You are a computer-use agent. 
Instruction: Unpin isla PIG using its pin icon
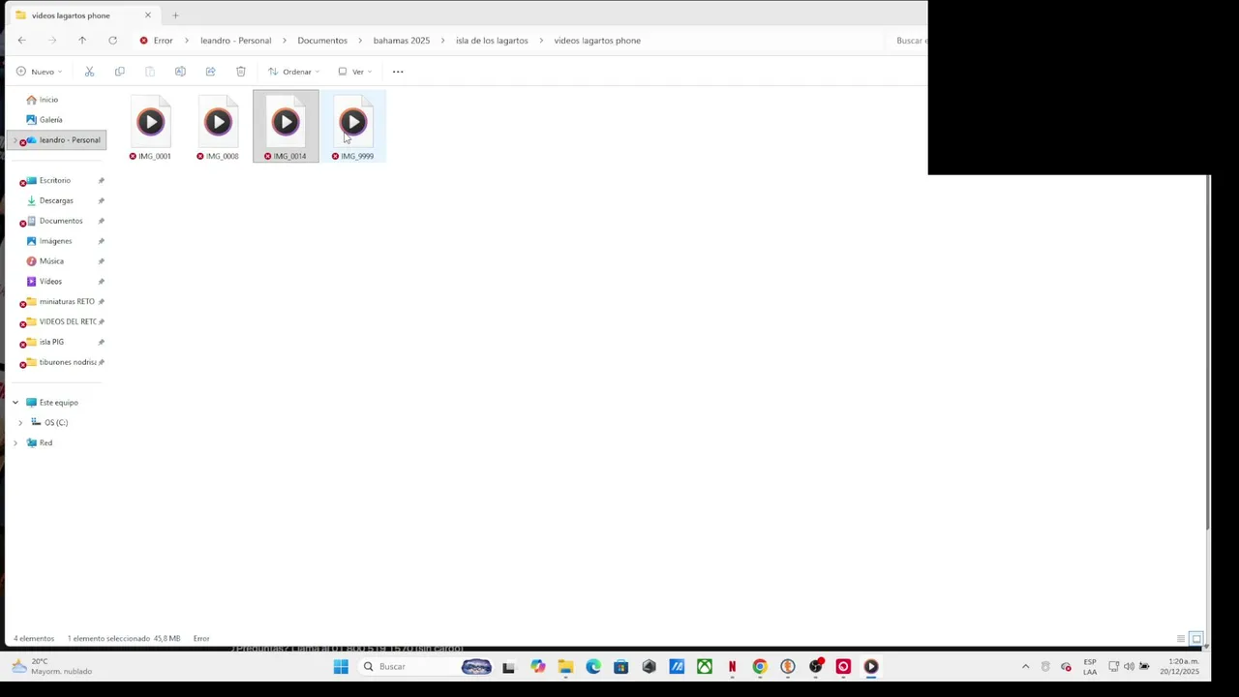[101, 342]
